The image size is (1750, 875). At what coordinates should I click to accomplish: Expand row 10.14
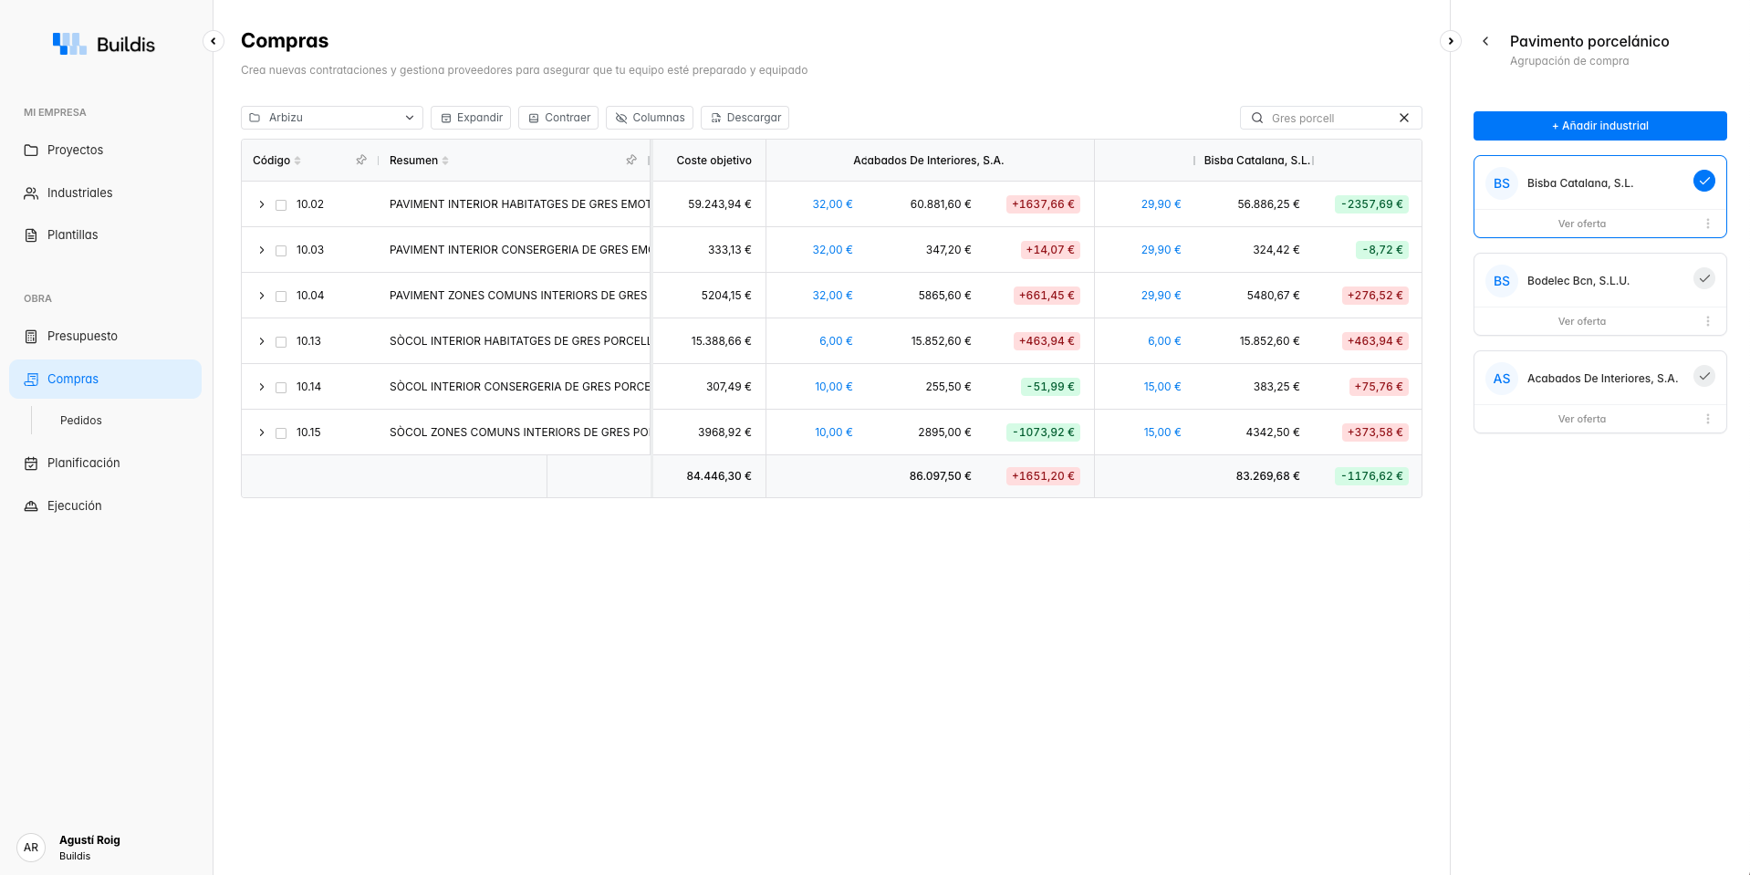point(262,387)
